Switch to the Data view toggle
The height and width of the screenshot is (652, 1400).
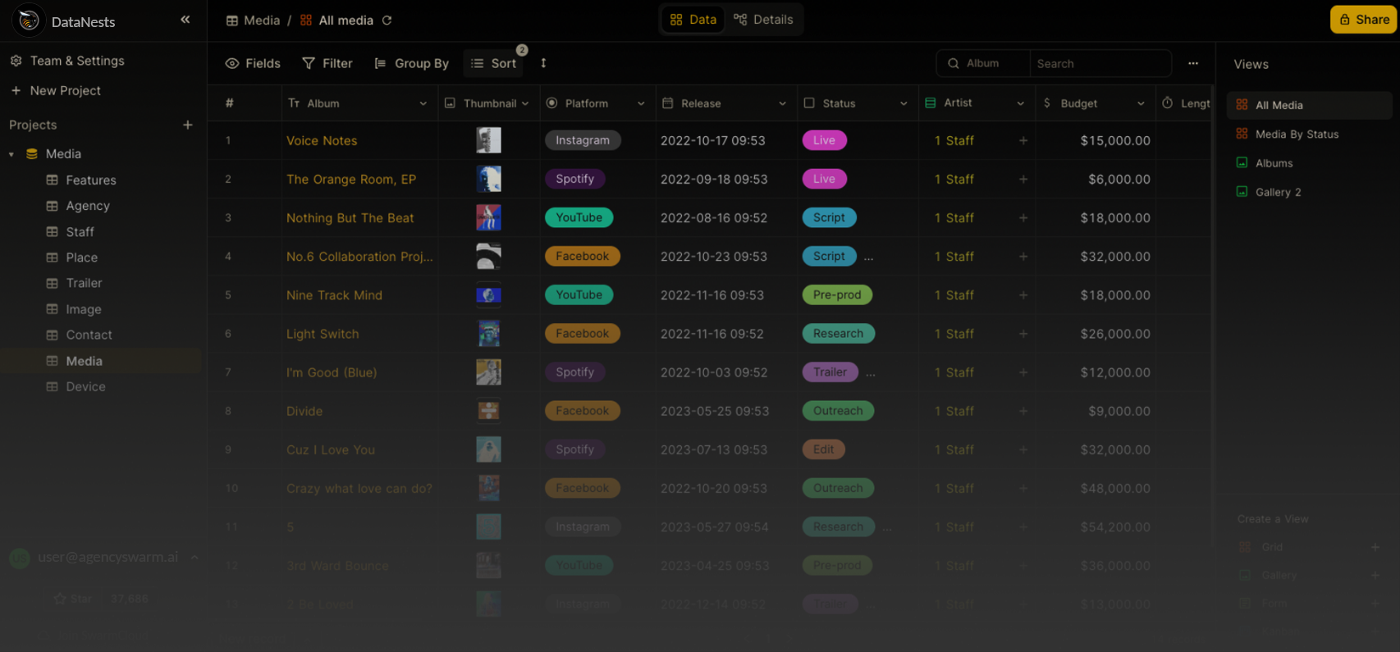point(693,20)
